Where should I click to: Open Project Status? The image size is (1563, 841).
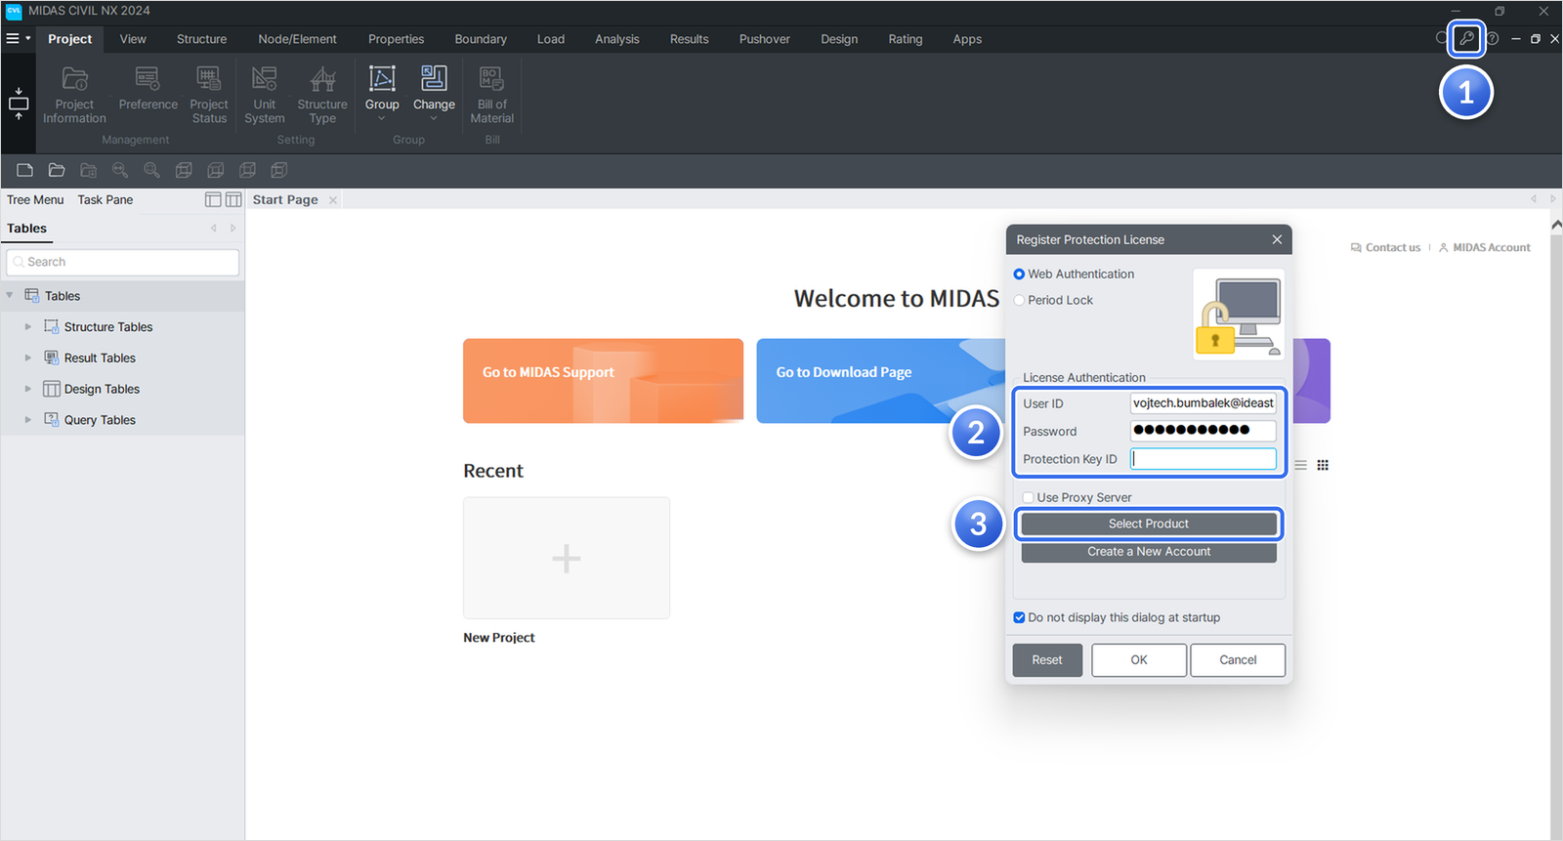coord(209,95)
